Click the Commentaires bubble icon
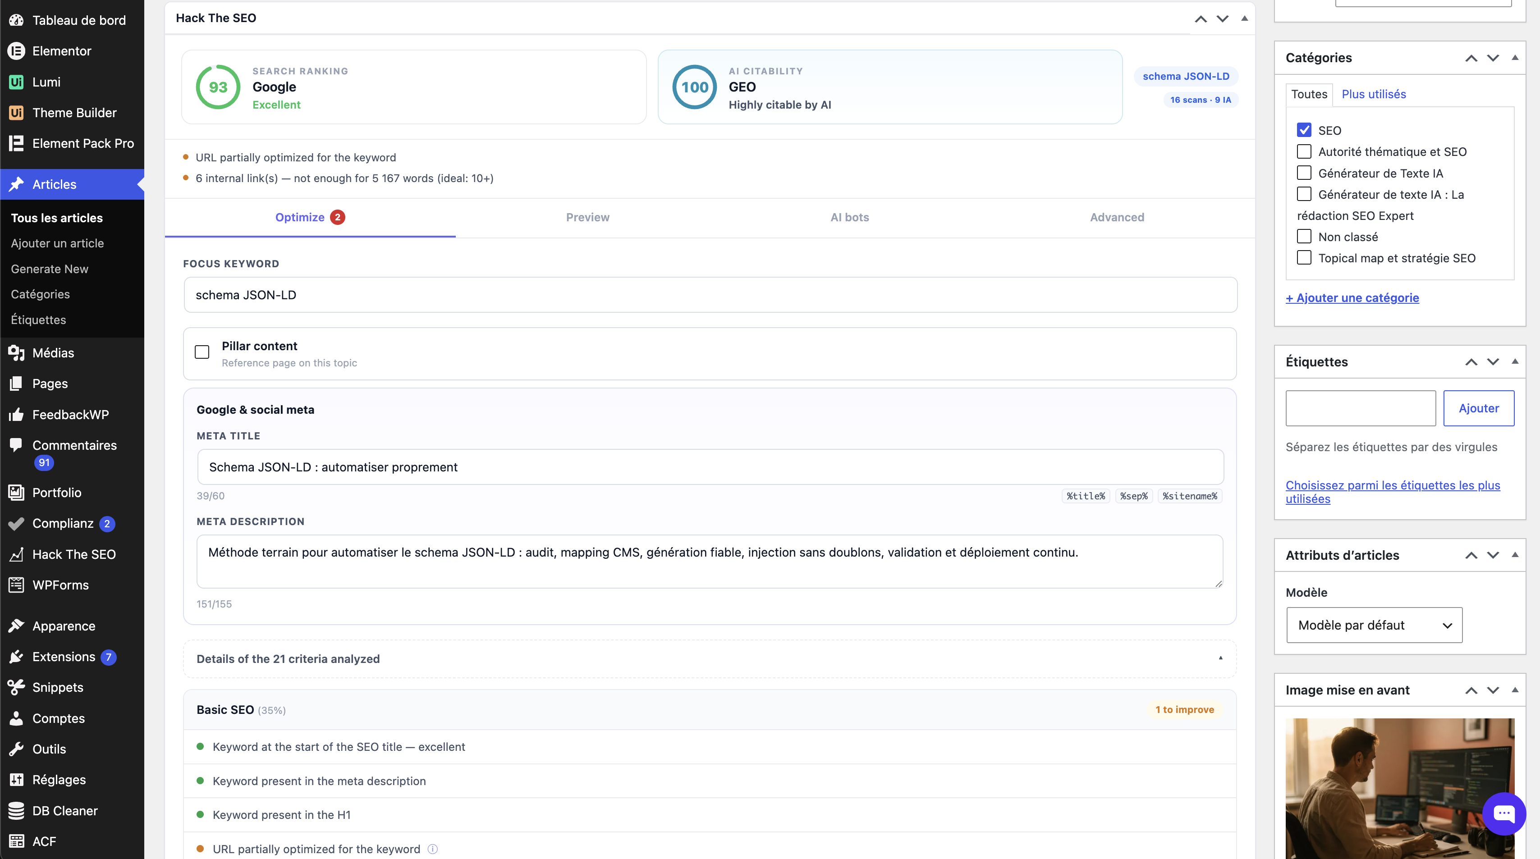 (x=16, y=445)
